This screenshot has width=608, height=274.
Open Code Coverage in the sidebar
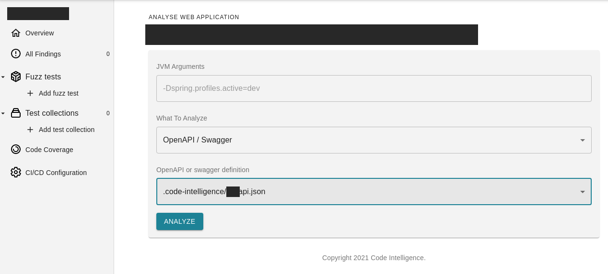(x=49, y=150)
